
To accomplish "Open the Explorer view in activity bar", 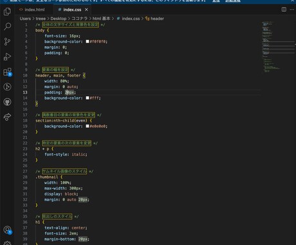I will pos(7,12).
